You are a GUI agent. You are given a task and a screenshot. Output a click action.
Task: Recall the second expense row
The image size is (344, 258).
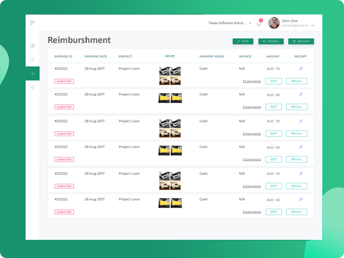click(x=297, y=107)
